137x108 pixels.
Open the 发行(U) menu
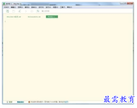[x=48, y=7]
